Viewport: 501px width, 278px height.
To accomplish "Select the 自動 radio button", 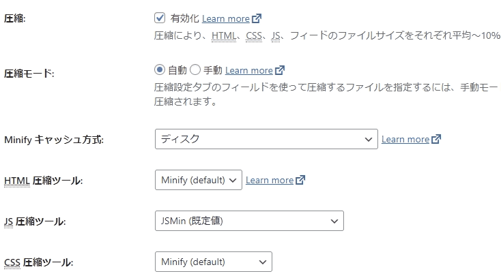I will point(160,69).
